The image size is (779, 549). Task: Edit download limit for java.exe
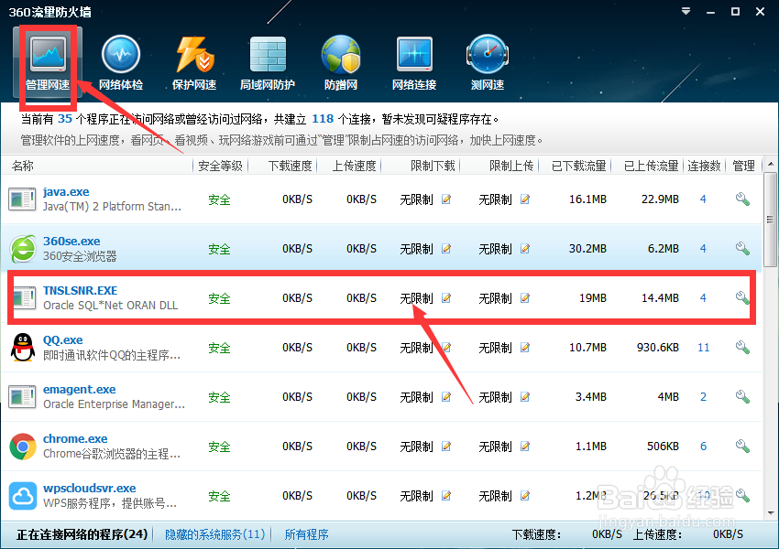pos(446,199)
